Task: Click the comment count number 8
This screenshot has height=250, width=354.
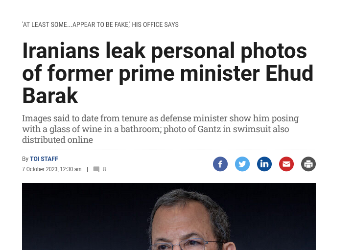Action: click(x=104, y=169)
